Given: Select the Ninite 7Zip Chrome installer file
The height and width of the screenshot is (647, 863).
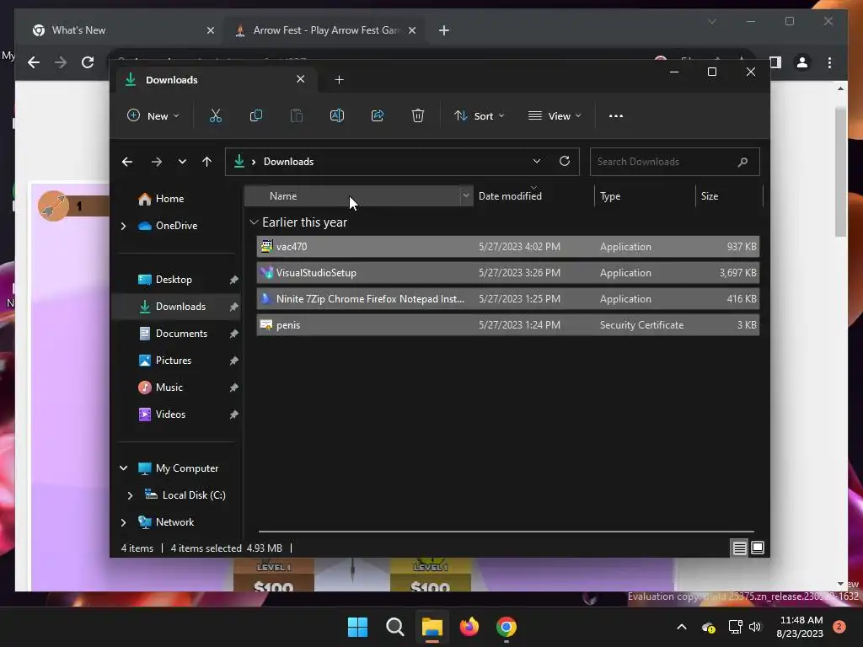Looking at the screenshot, I should tap(507, 299).
